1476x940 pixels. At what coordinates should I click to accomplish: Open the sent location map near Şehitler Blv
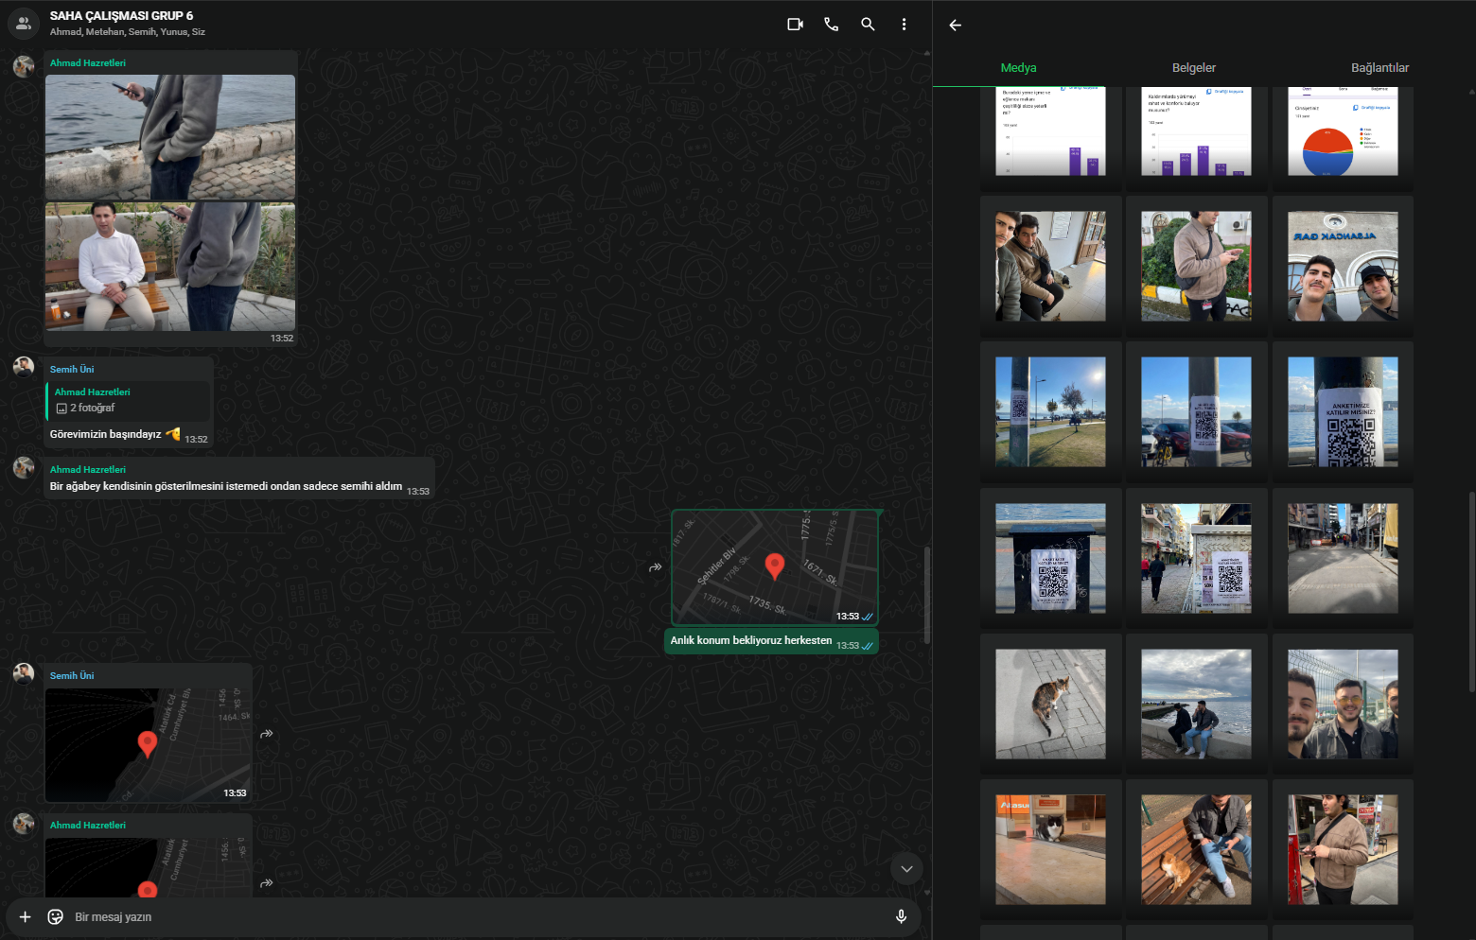tap(775, 567)
